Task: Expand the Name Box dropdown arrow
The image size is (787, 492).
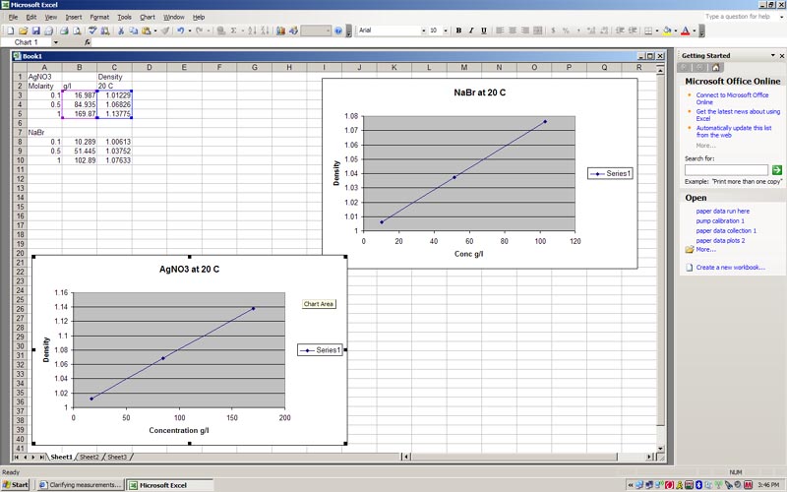Action: tap(55, 43)
